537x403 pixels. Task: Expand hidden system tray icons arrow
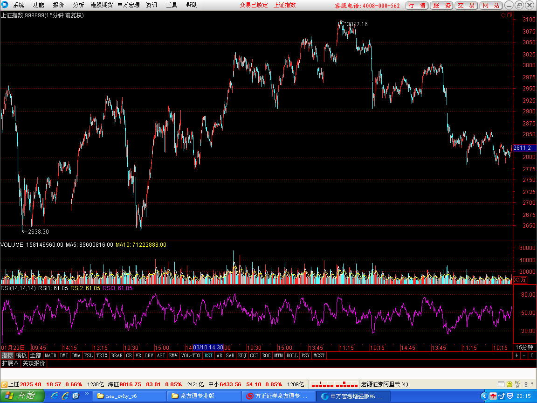point(484,396)
